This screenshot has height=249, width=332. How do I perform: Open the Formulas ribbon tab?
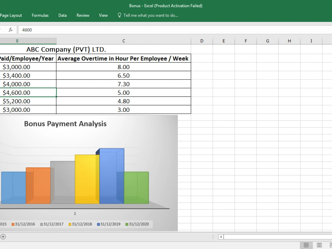tap(40, 15)
